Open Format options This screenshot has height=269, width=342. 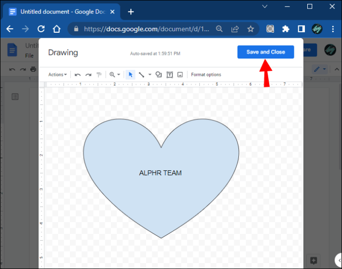[x=206, y=74]
